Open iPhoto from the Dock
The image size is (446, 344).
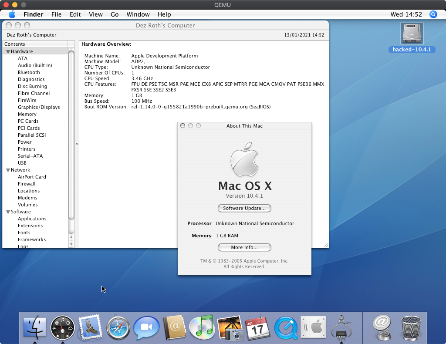coord(230,328)
